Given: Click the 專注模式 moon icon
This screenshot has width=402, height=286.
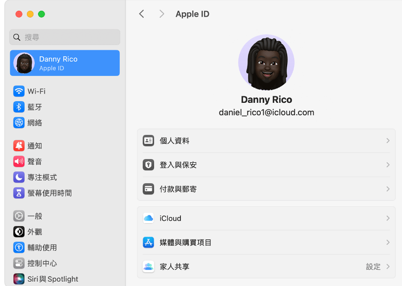Looking at the screenshot, I should pos(19,177).
